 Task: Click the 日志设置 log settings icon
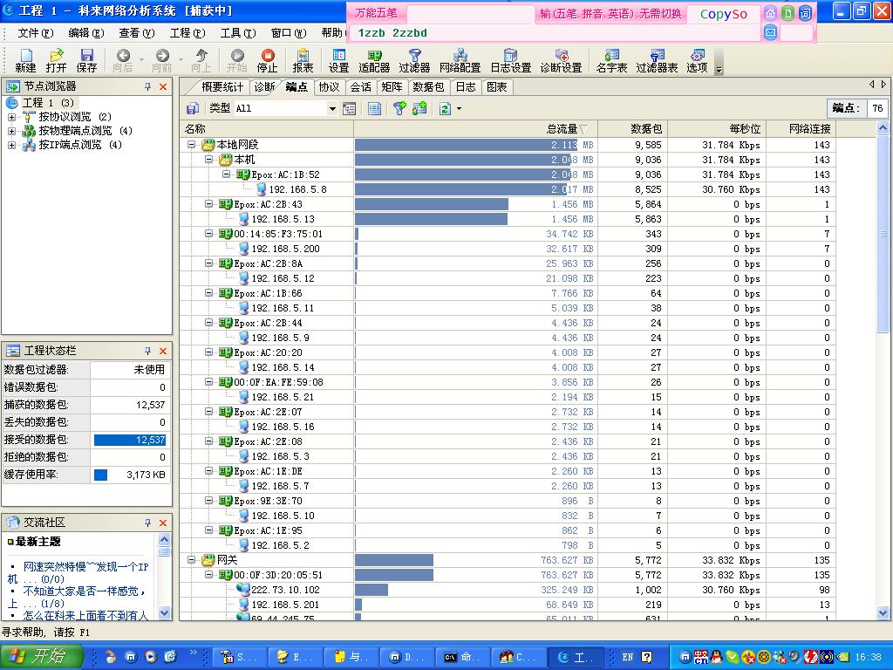[510, 60]
